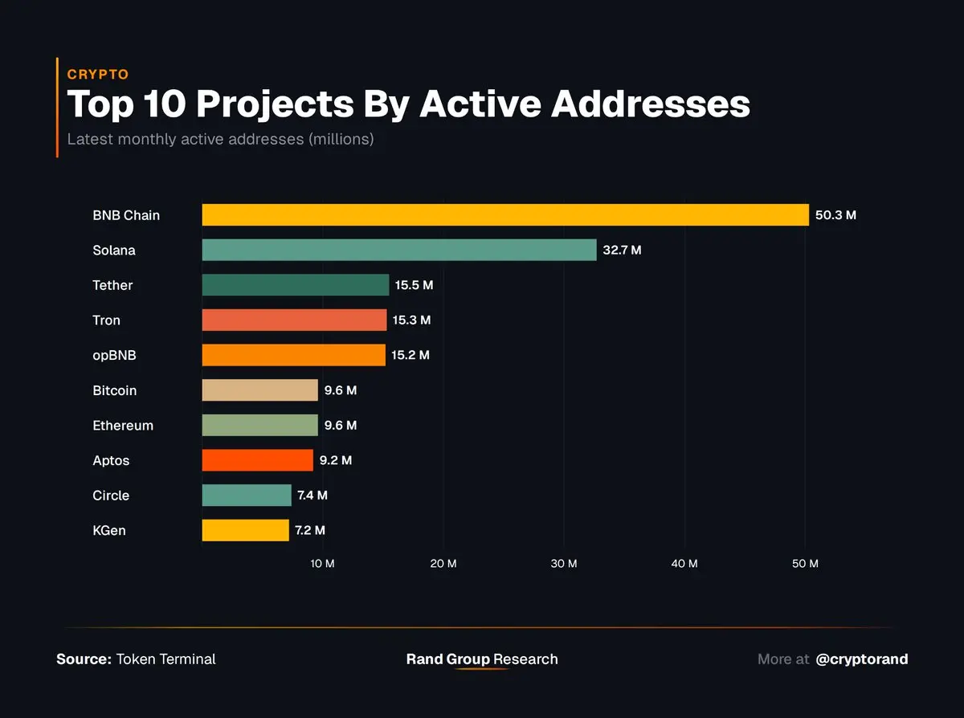The width and height of the screenshot is (964, 718).
Task: Select the Ethereum row label
Action: [x=123, y=426]
